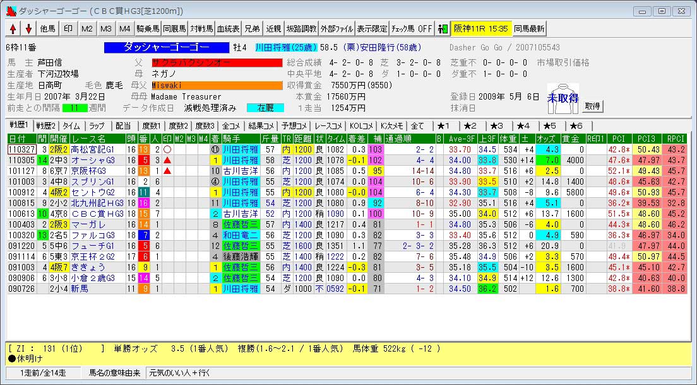Toggle the 表示限定 display filter

click(372, 29)
